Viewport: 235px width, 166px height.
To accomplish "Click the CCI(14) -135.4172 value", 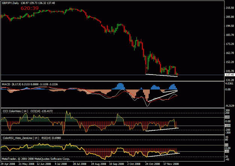I will 41,111.
